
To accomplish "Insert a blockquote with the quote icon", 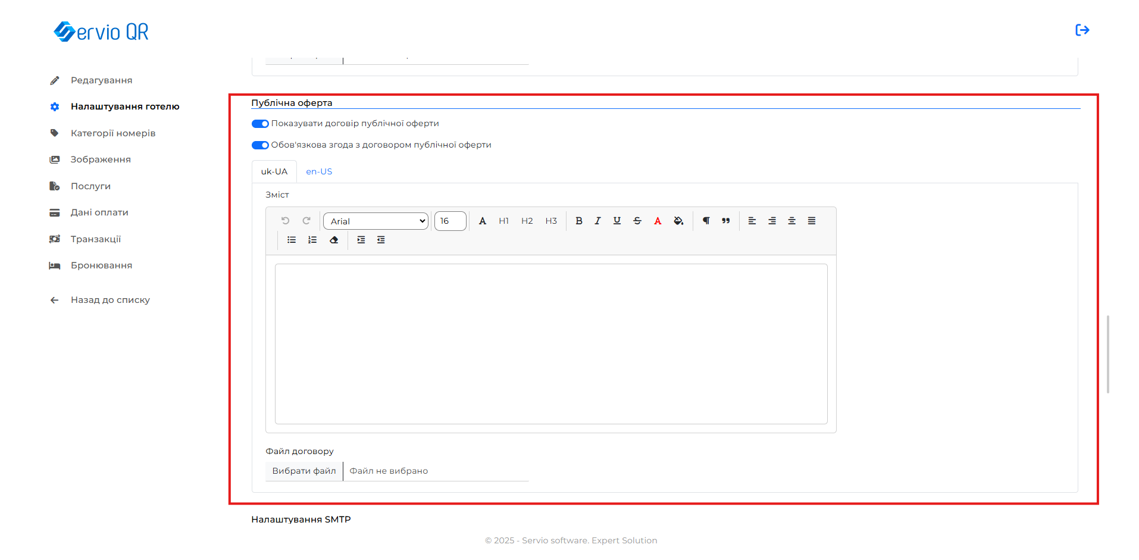I will point(725,221).
